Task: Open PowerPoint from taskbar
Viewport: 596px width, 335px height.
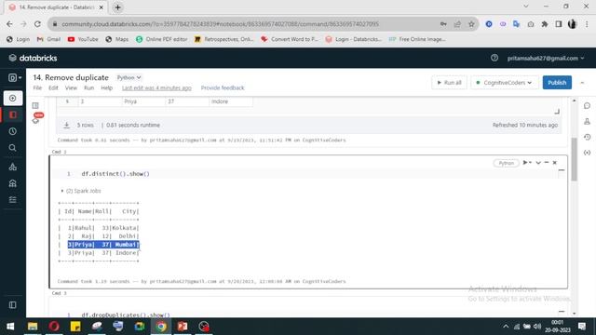Action: tap(183, 327)
